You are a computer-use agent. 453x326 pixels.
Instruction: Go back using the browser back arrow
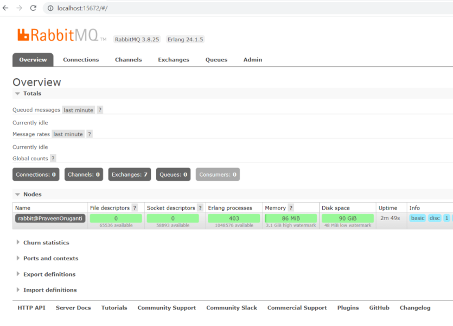5,8
